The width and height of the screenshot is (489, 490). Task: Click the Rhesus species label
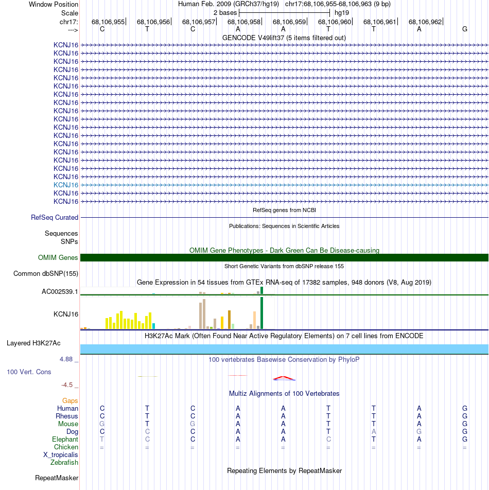click(x=67, y=416)
